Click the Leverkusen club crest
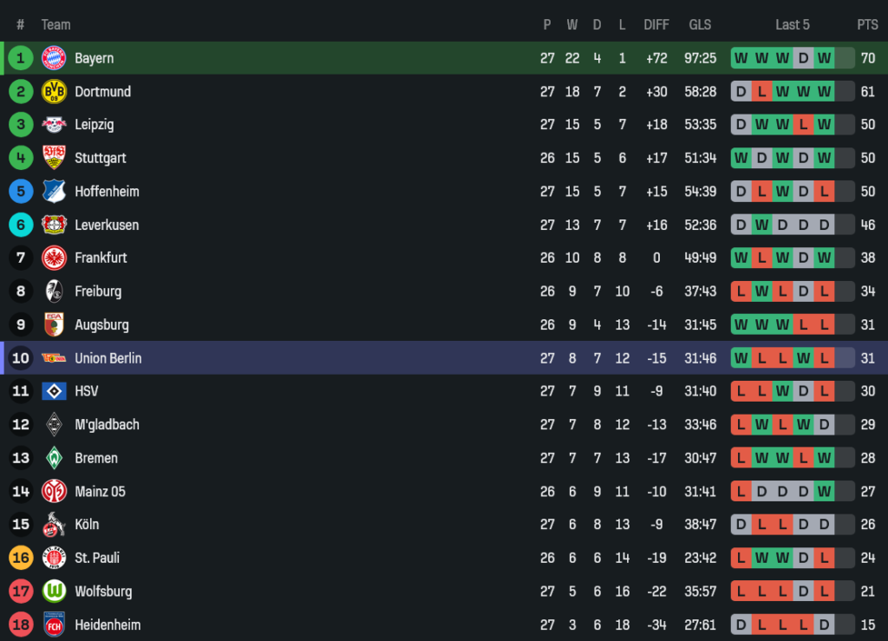This screenshot has height=641, width=888. coord(54,225)
